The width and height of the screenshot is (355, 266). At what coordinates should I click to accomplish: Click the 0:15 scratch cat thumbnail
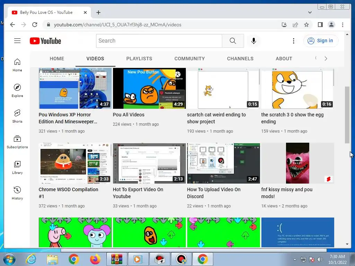tap(223, 88)
